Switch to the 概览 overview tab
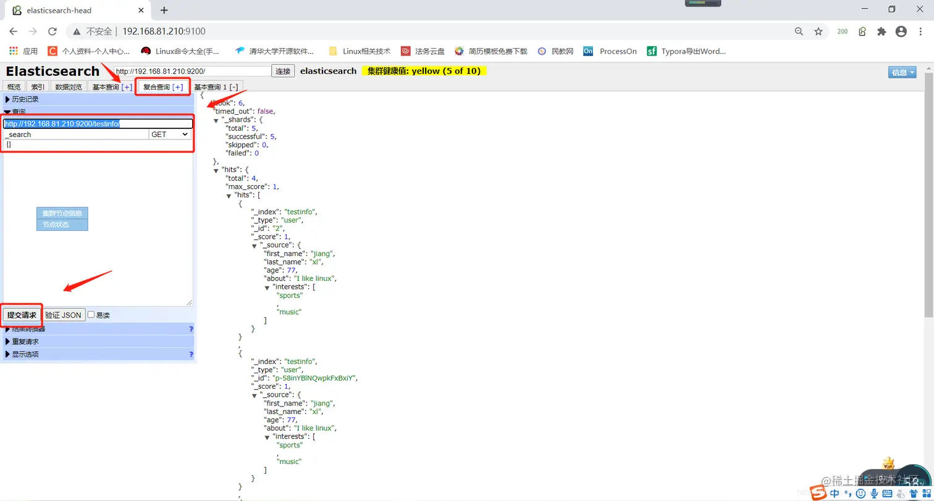934x501 pixels. (x=14, y=87)
